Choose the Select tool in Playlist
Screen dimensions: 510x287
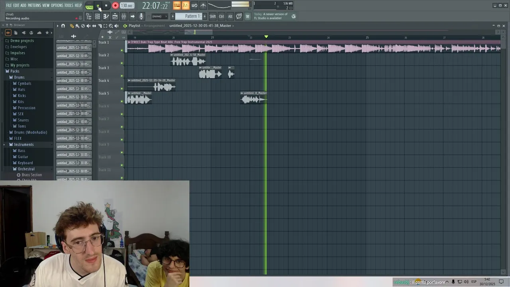click(105, 26)
